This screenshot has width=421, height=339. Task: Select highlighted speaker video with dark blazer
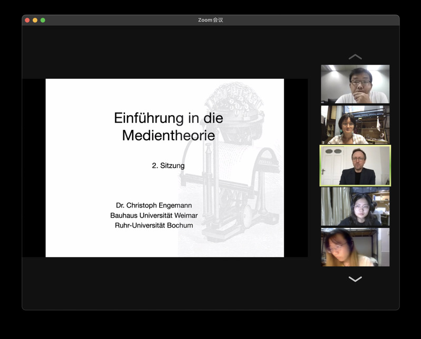pyautogui.click(x=355, y=166)
